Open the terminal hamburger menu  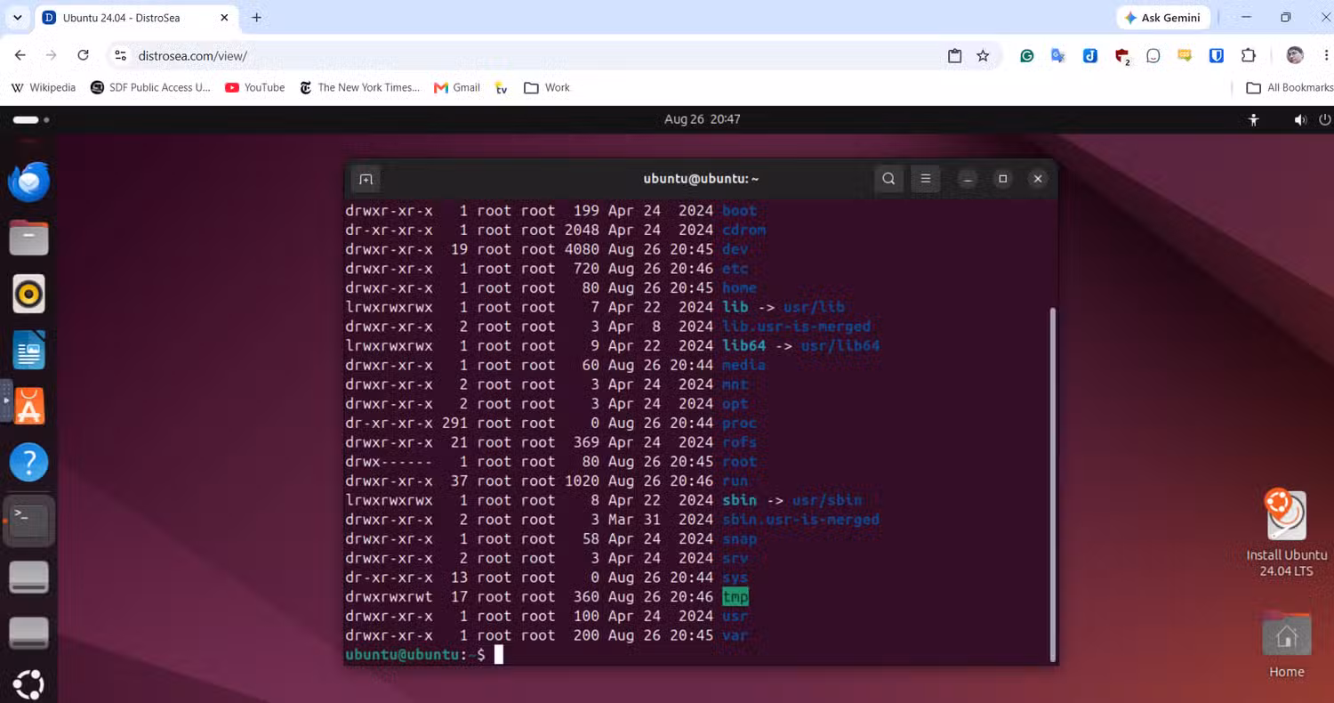point(925,179)
